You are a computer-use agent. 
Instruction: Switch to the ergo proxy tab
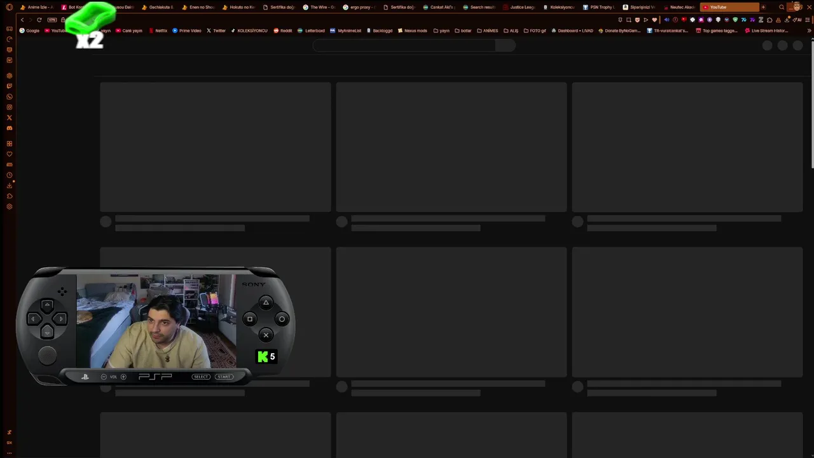click(359, 7)
